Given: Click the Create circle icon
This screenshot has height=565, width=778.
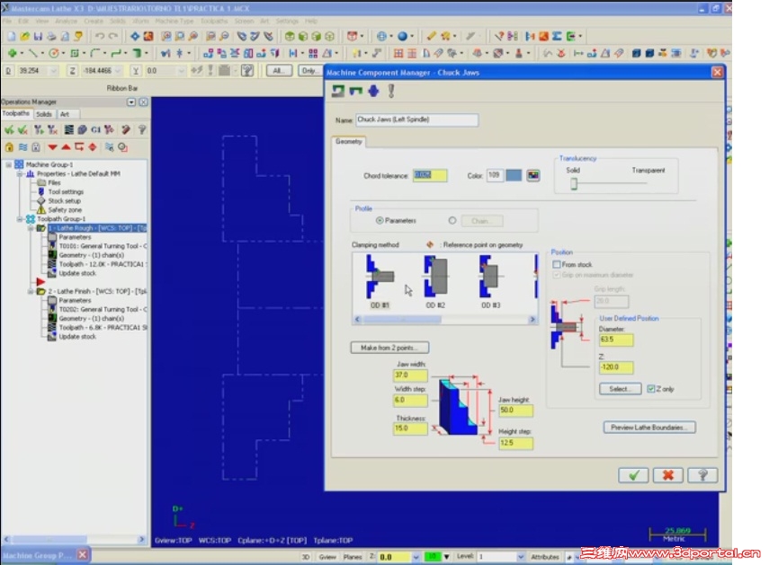Looking at the screenshot, I should click(53, 52).
